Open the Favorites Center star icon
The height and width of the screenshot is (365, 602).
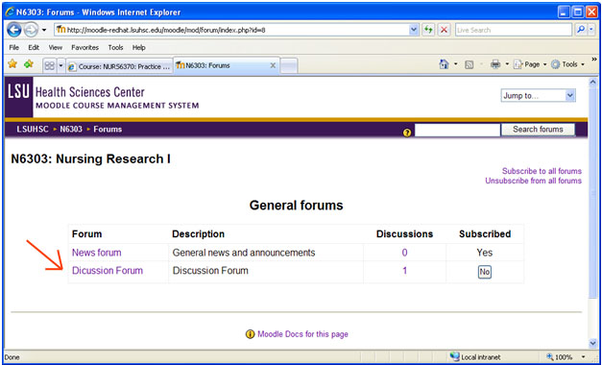(12, 64)
